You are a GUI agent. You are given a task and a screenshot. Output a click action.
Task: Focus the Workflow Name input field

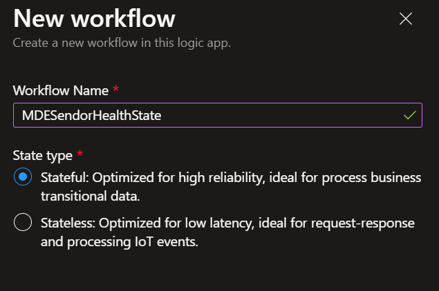coord(207,116)
